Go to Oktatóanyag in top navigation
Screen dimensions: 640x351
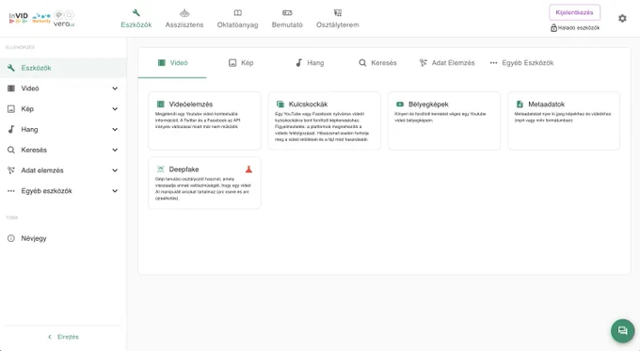(x=237, y=19)
